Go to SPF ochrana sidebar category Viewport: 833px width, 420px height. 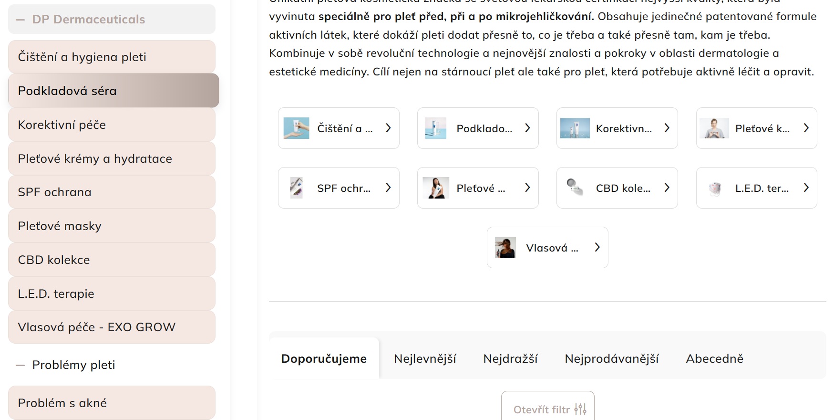click(x=112, y=192)
